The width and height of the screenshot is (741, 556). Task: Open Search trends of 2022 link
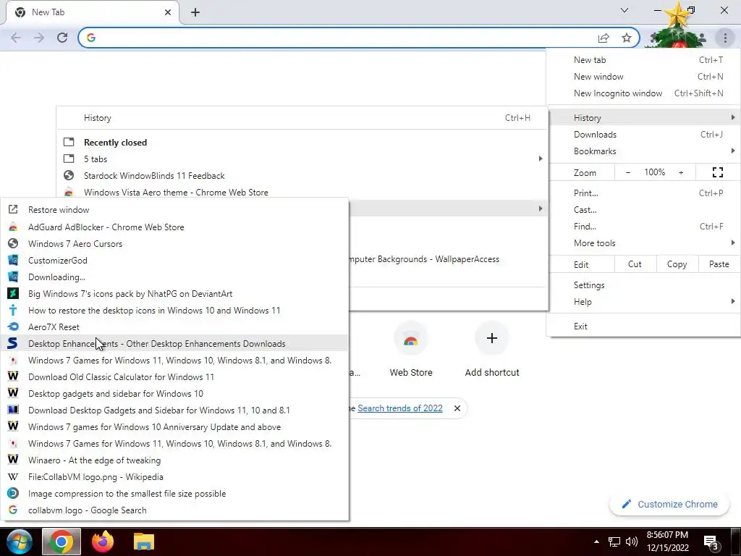pyautogui.click(x=399, y=408)
